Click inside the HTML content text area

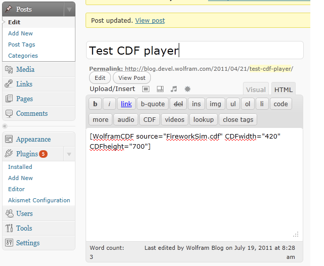click(194, 185)
